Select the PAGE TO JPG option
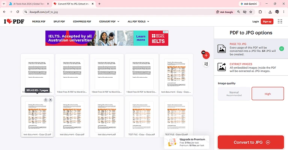The height and width of the screenshot is (150, 288). pyautogui.click(x=251, y=49)
